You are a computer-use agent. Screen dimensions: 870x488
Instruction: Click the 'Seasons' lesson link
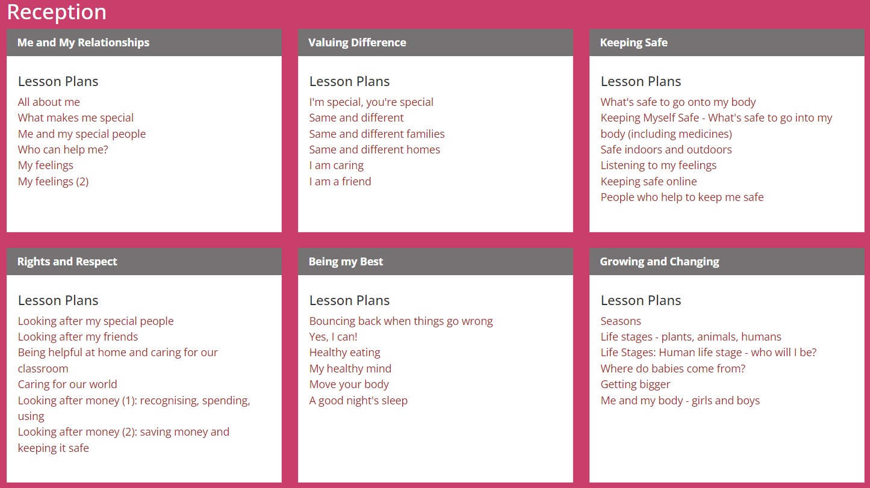[621, 321]
